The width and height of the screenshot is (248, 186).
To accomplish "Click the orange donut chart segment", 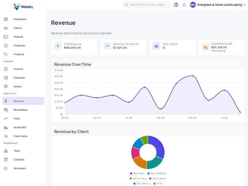I will coord(140,163).
